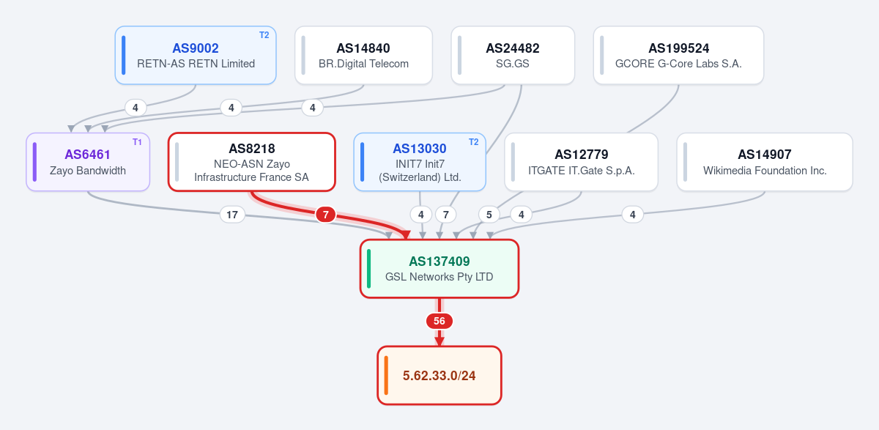The image size is (879, 430).
Task: Select the AS6461 Zayo Bandwidth node
Action: [88, 162]
